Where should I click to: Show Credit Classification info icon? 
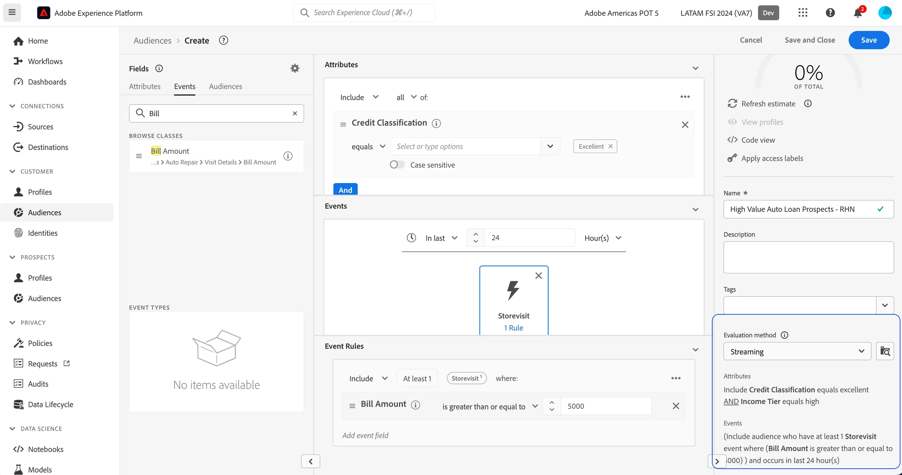coord(436,123)
